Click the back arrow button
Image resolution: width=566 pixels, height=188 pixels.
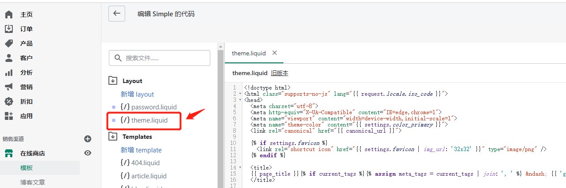(x=117, y=14)
